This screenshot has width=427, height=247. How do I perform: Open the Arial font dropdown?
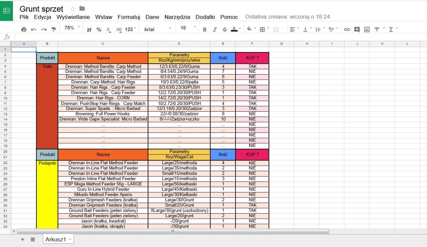pyautogui.click(x=157, y=30)
